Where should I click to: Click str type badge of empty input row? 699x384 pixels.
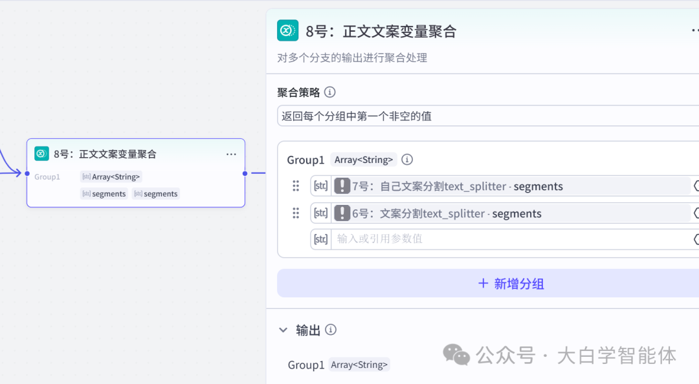pos(320,239)
